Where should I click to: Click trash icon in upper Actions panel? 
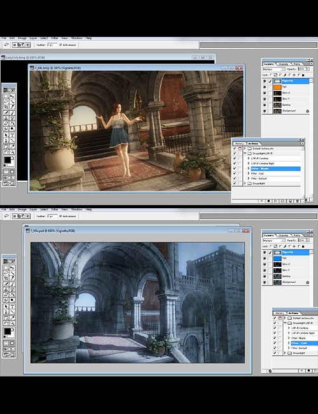pos(298,201)
